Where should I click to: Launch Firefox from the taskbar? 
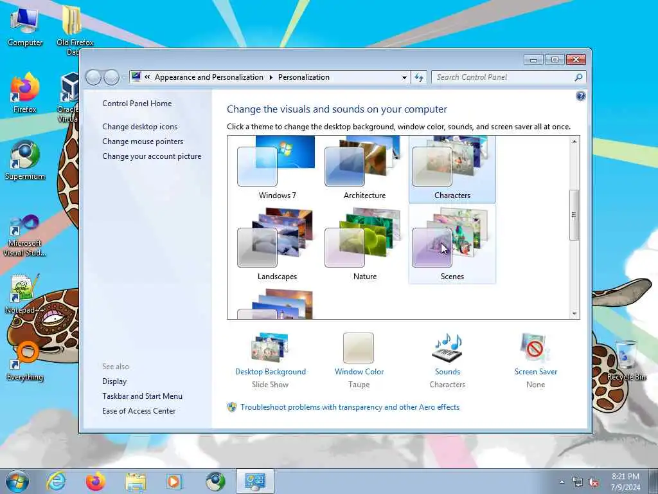point(96,481)
